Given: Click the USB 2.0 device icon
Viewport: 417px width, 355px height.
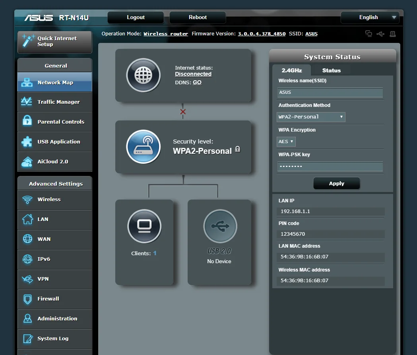Looking at the screenshot, I should point(220,226).
